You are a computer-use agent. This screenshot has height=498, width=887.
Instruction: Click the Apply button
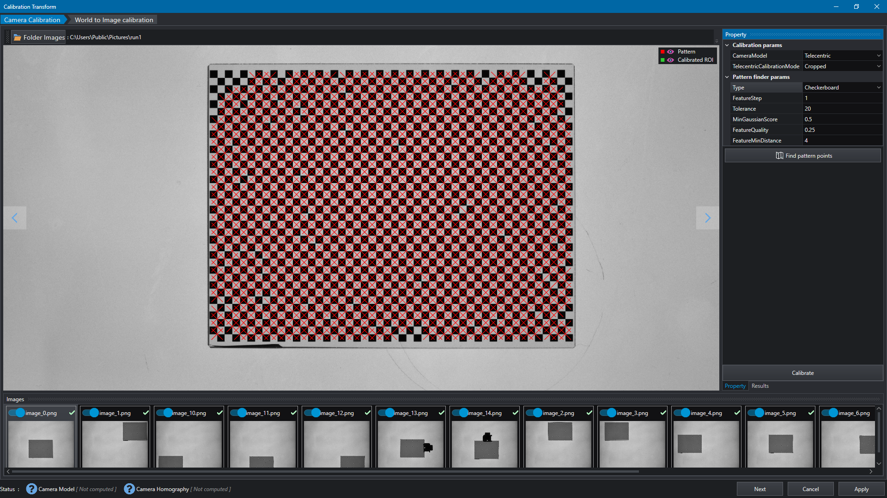point(862,489)
